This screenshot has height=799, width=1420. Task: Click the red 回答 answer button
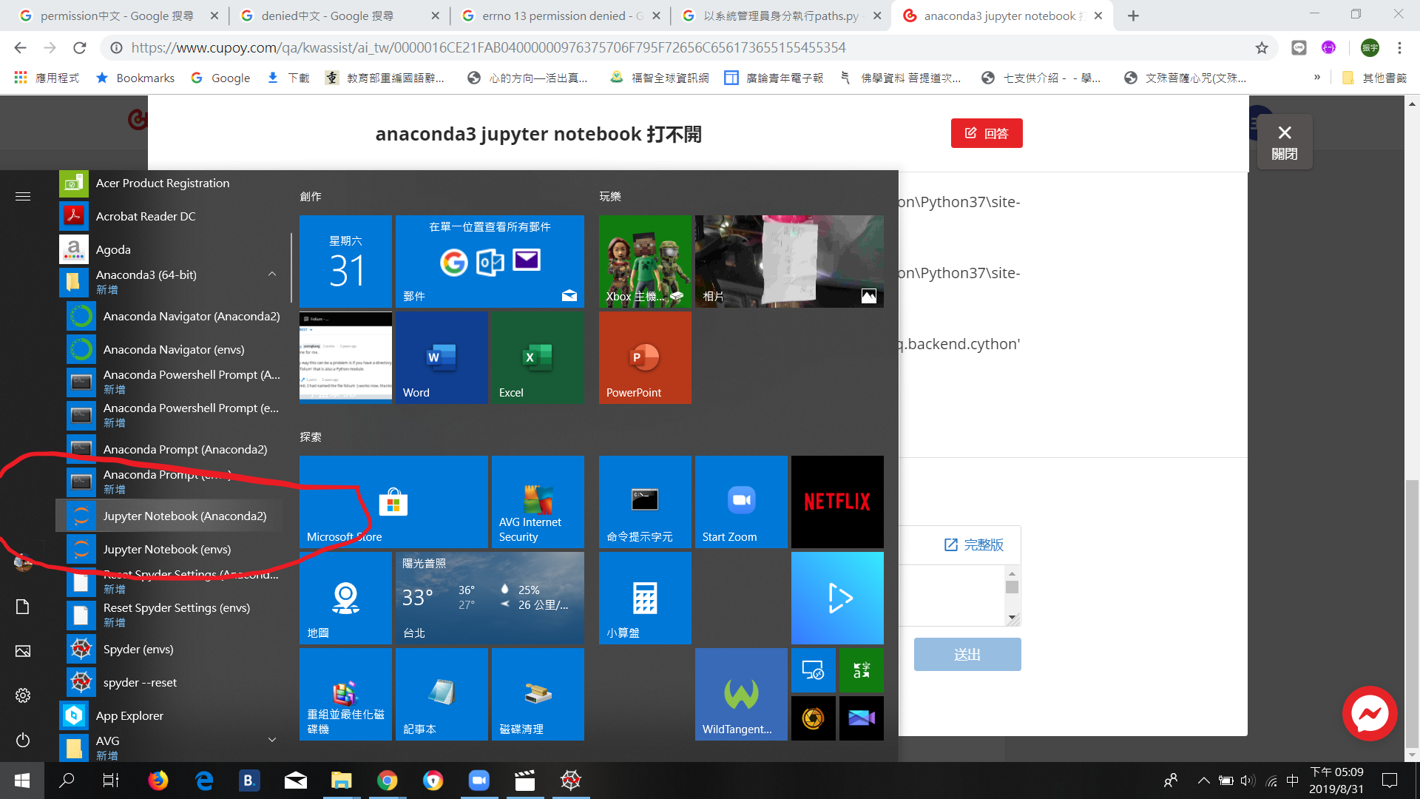coord(987,133)
